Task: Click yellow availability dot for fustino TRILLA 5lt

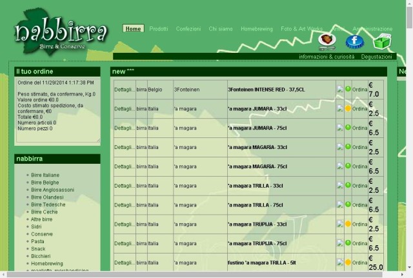Action: (x=348, y=263)
